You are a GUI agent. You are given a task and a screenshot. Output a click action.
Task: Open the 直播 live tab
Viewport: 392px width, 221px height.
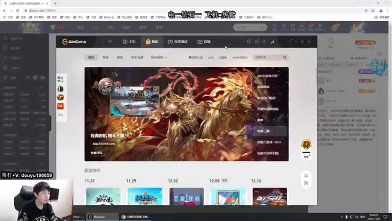204,42
